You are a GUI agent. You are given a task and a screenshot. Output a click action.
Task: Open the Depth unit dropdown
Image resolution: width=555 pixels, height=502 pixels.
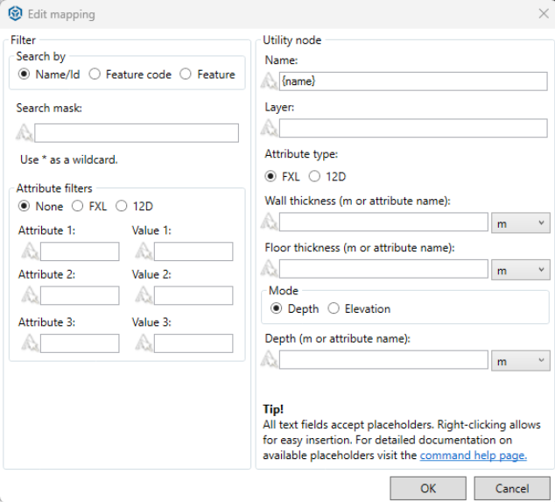pos(520,360)
